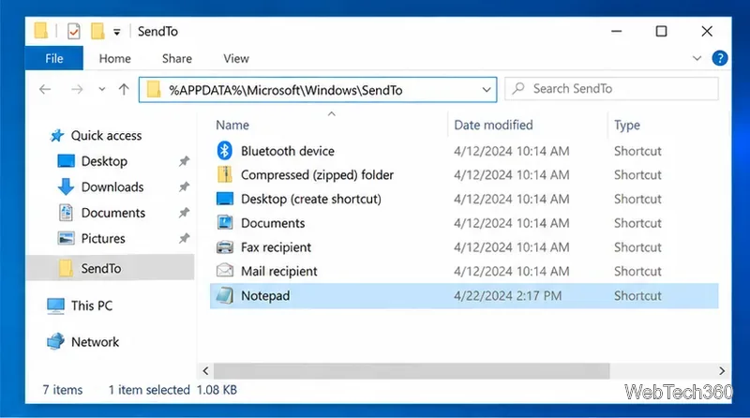This screenshot has height=418, width=750.
Task: Click the Bluetooth device icon
Action: tap(224, 151)
